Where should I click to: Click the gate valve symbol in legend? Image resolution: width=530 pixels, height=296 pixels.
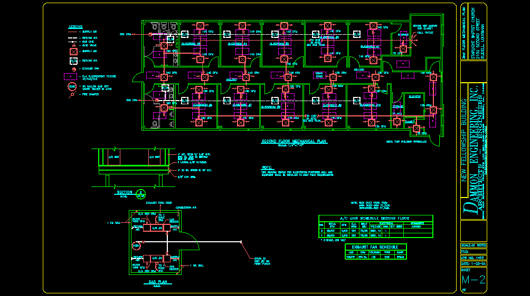(x=72, y=44)
